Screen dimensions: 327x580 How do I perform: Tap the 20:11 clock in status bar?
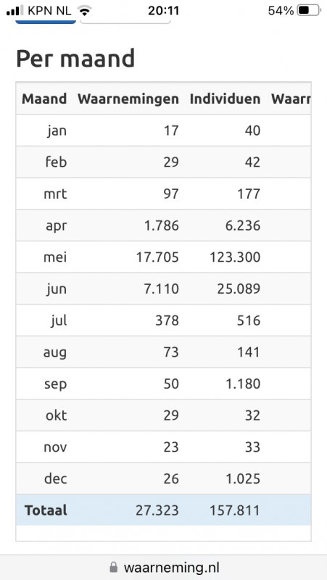coord(164,11)
